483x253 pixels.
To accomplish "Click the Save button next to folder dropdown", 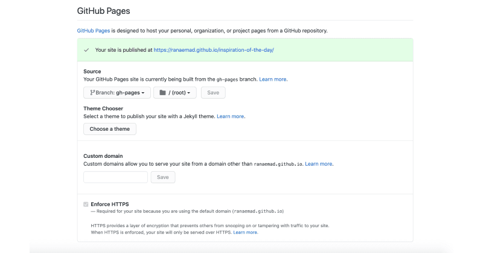I will click(x=213, y=93).
